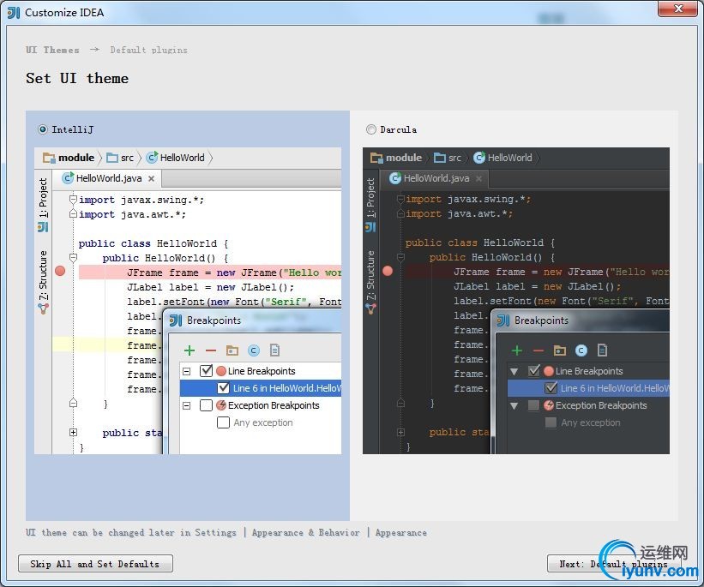This screenshot has width=704, height=587.
Task: Click group-by-class icon in light Breakpoints toolbar
Action: click(254, 350)
